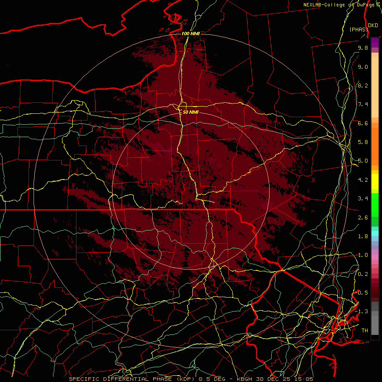The height and width of the screenshot is (382, 382).
Task: Select the orange segment of the color bar
Action: [375, 146]
